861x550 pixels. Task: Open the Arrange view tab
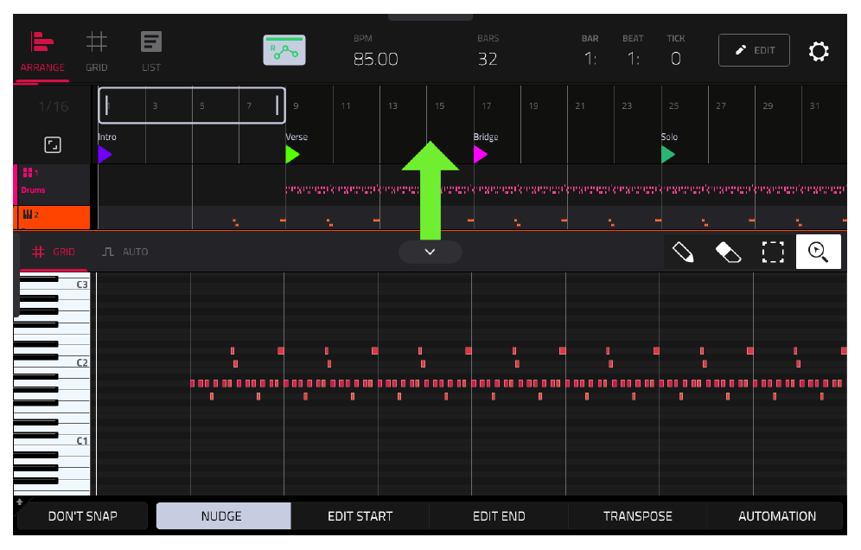point(42,53)
